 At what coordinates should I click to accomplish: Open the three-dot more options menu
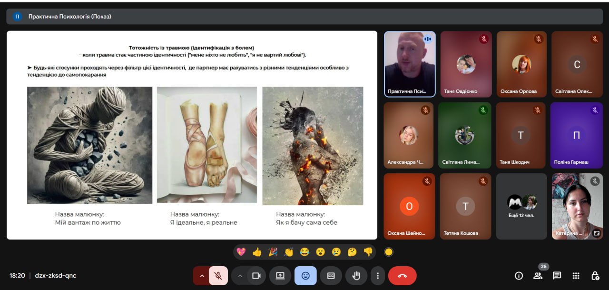[x=377, y=276]
